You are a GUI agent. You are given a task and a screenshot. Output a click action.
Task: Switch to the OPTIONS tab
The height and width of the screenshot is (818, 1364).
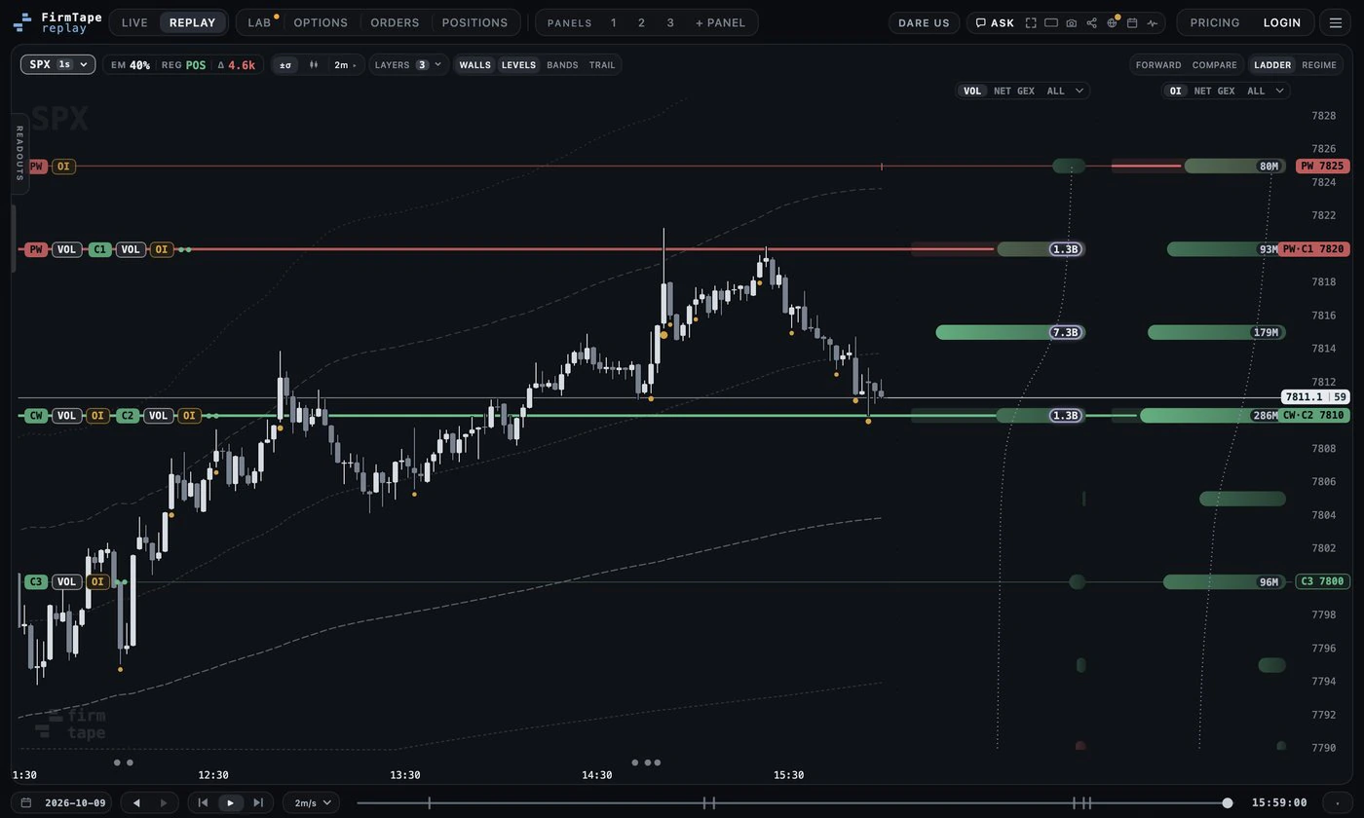[321, 22]
